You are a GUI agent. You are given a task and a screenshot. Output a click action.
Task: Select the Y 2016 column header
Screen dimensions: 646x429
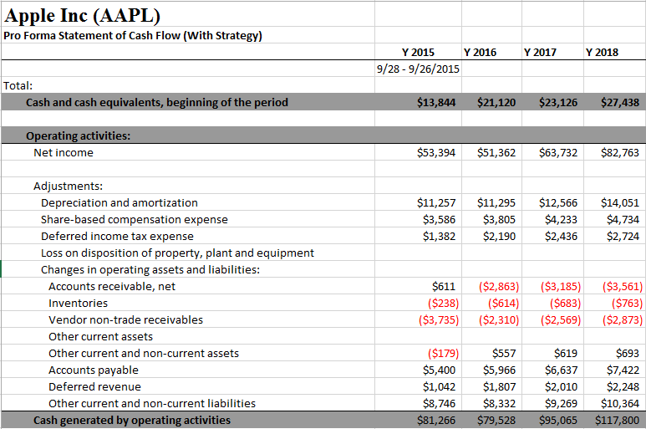point(480,52)
